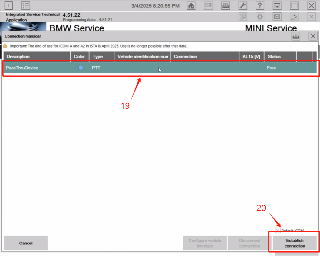320x256 pixels.
Task: Click the PTT type cell
Action: (x=96, y=68)
